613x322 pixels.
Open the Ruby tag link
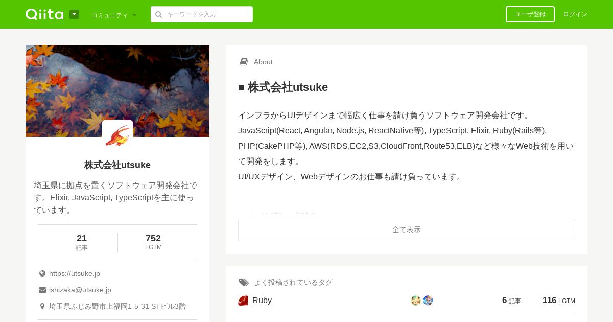click(262, 301)
